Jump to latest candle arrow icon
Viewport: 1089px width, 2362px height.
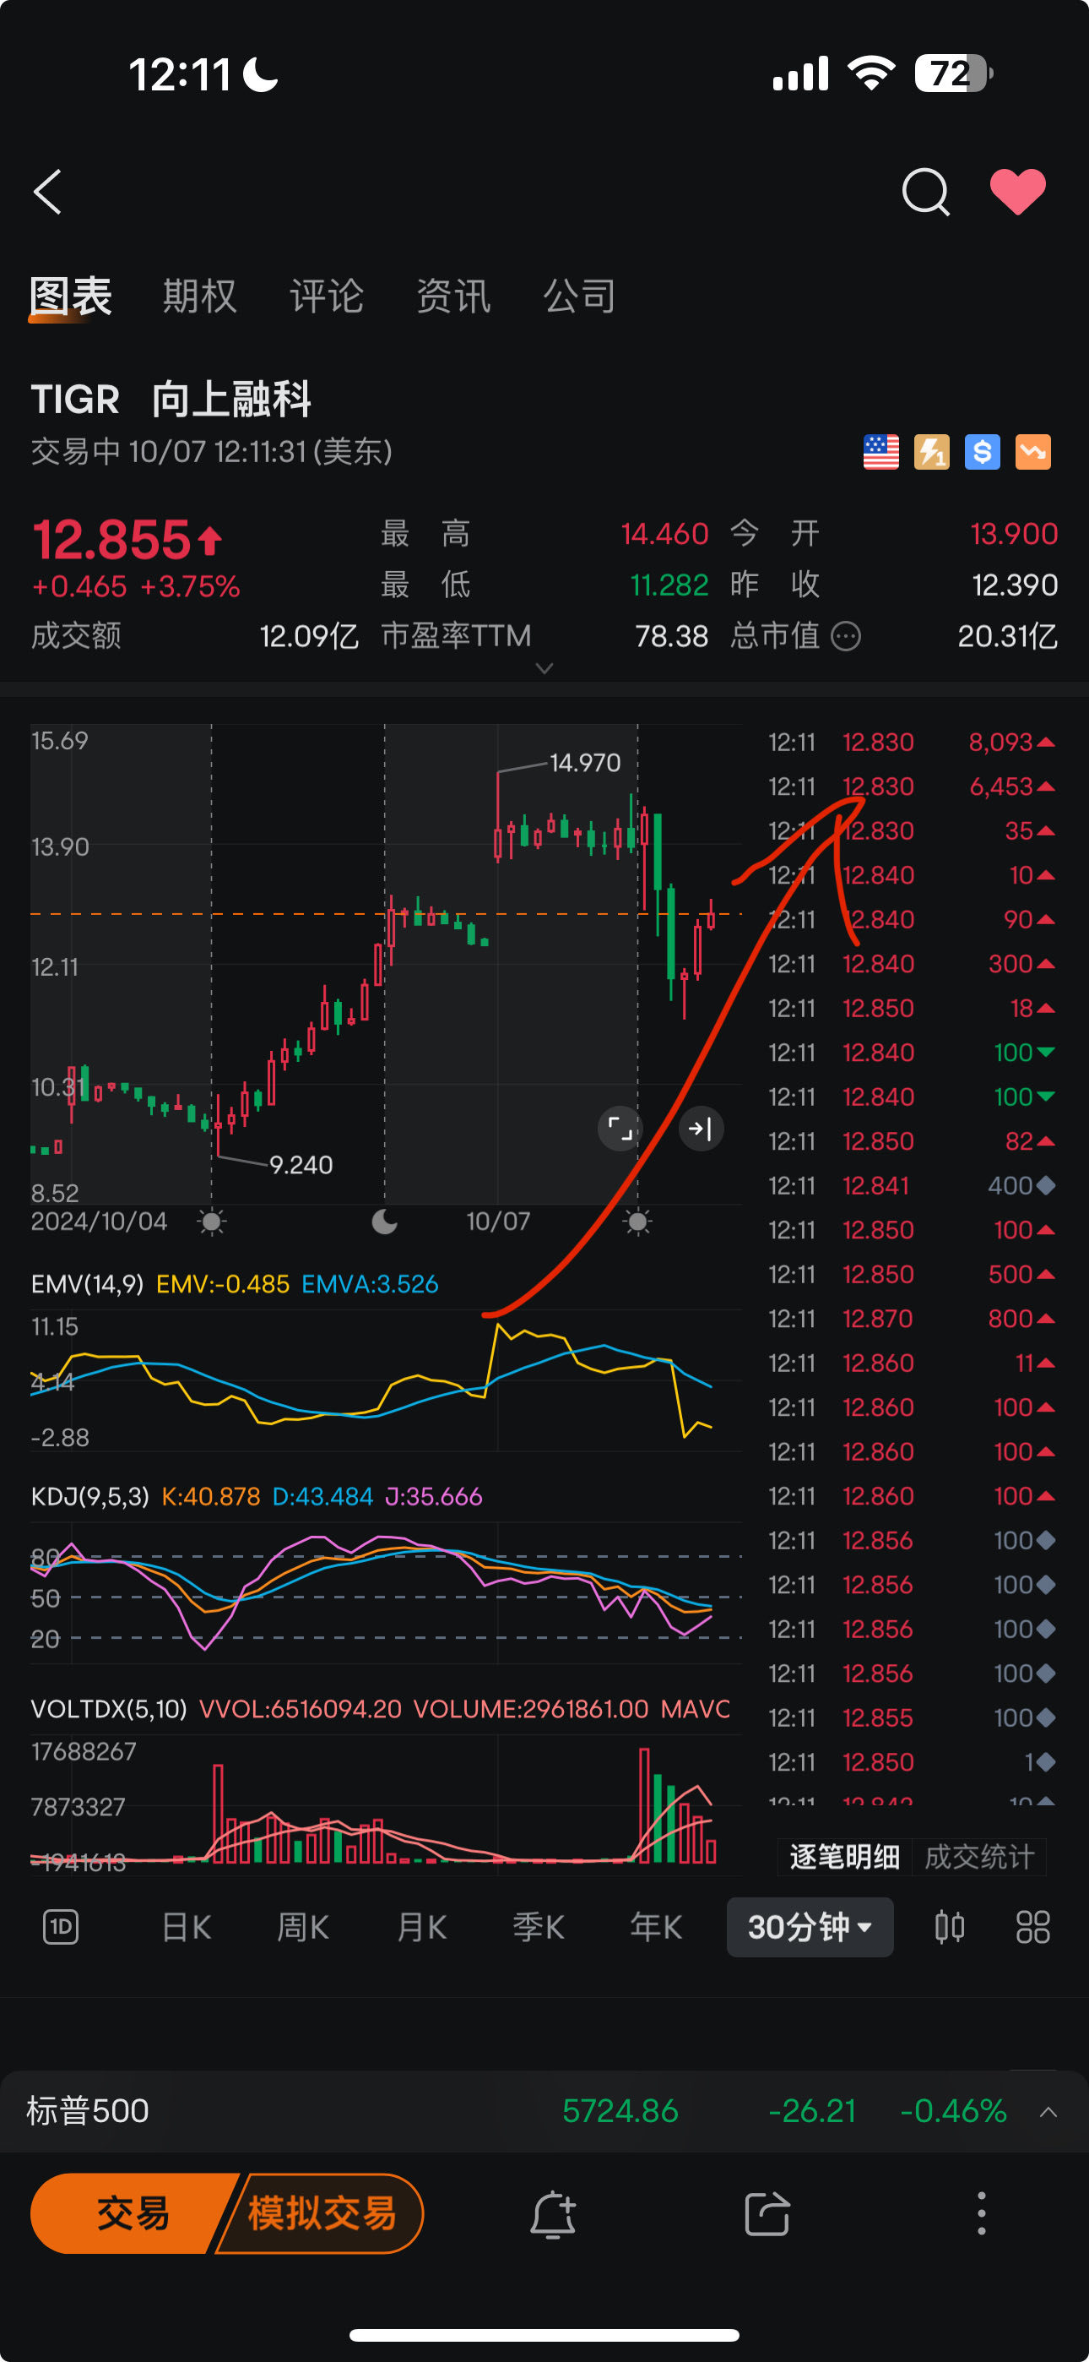(x=702, y=1129)
